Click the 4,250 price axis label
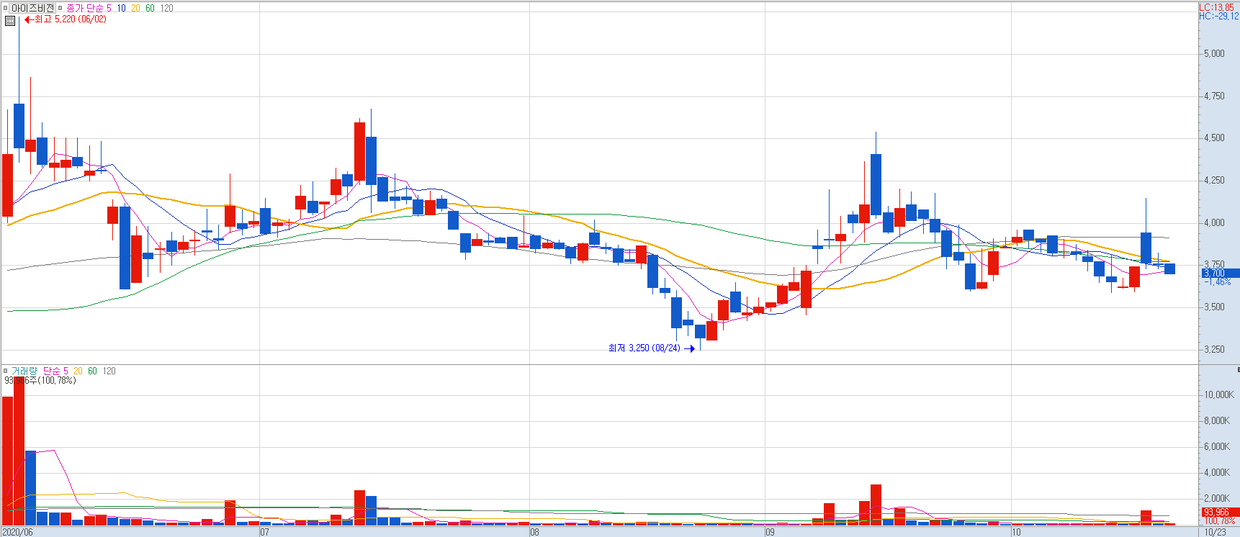The image size is (1240, 537). click(1214, 181)
